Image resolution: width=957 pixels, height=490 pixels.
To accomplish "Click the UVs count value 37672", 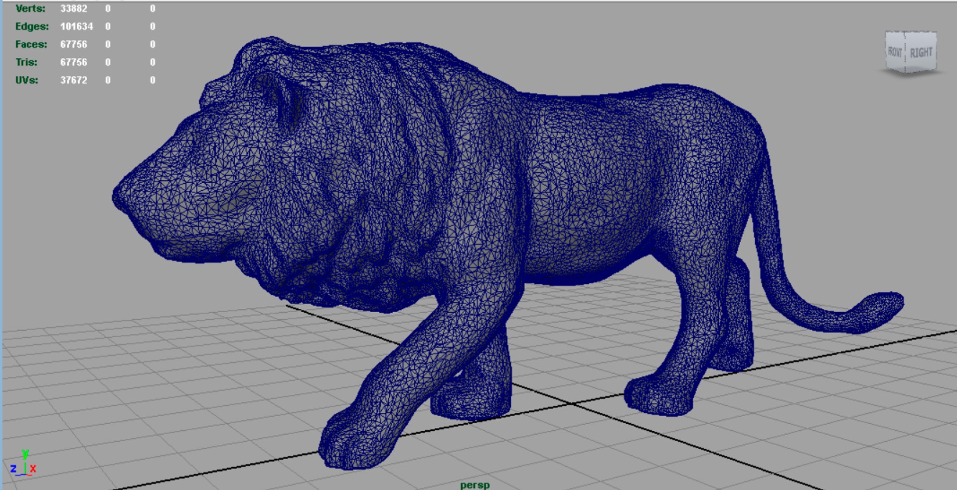I will coord(74,80).
